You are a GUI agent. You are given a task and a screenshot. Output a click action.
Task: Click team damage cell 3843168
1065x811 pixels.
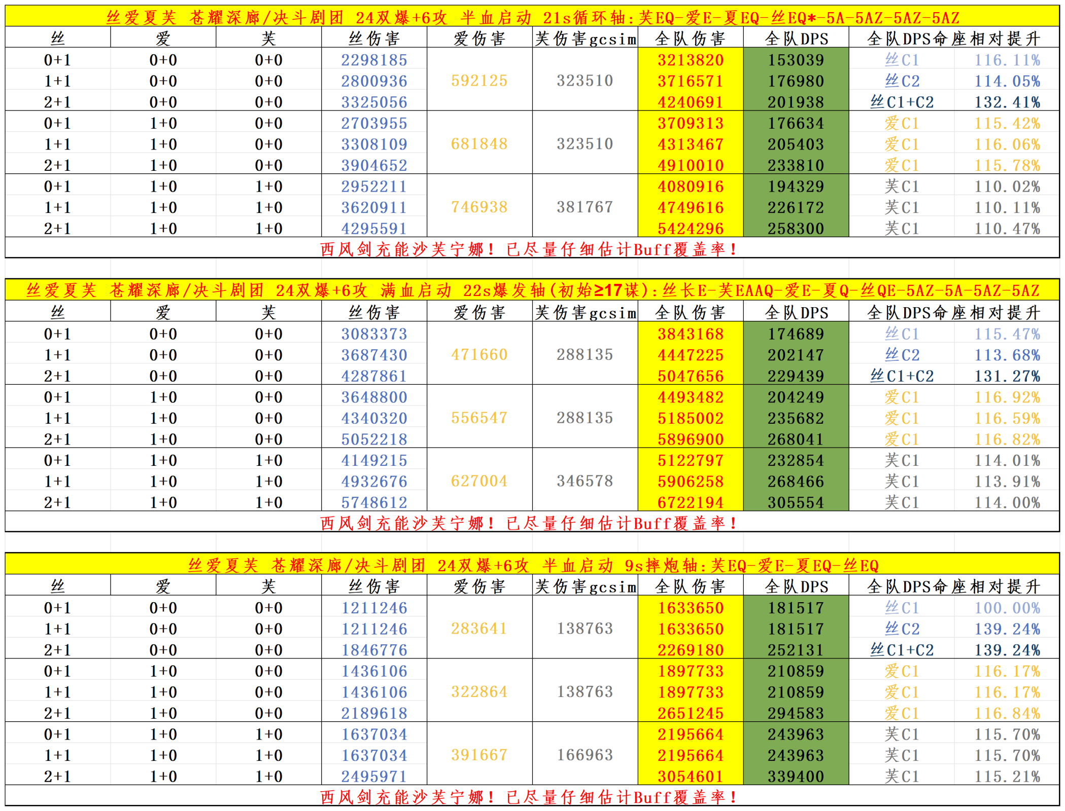[691, 334]
